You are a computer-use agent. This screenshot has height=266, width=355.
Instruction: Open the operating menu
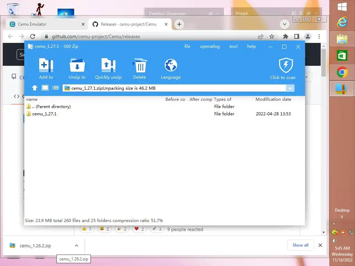click(x=210, y=46)
